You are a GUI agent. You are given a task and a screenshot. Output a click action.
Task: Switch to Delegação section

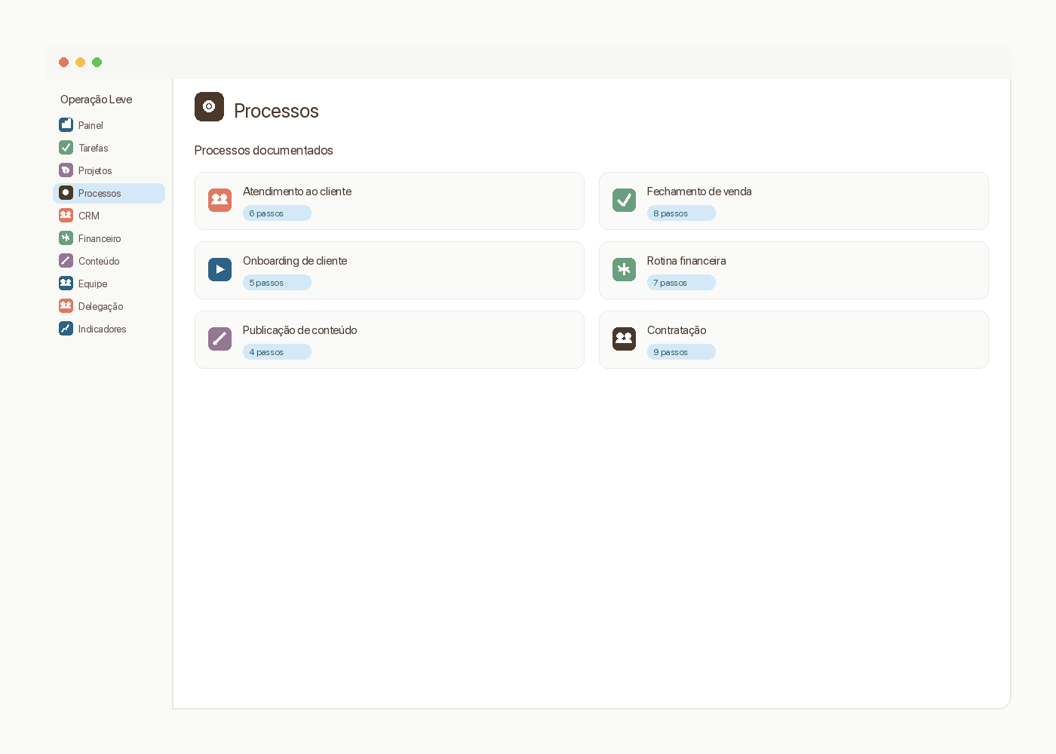109,306
